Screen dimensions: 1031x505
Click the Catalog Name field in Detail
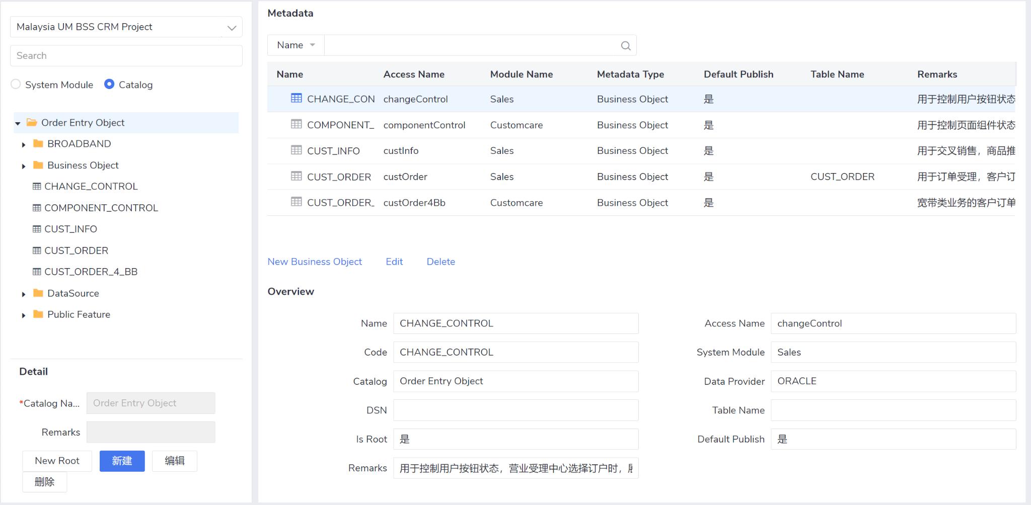pyautogui.click(x=151, y=403)
